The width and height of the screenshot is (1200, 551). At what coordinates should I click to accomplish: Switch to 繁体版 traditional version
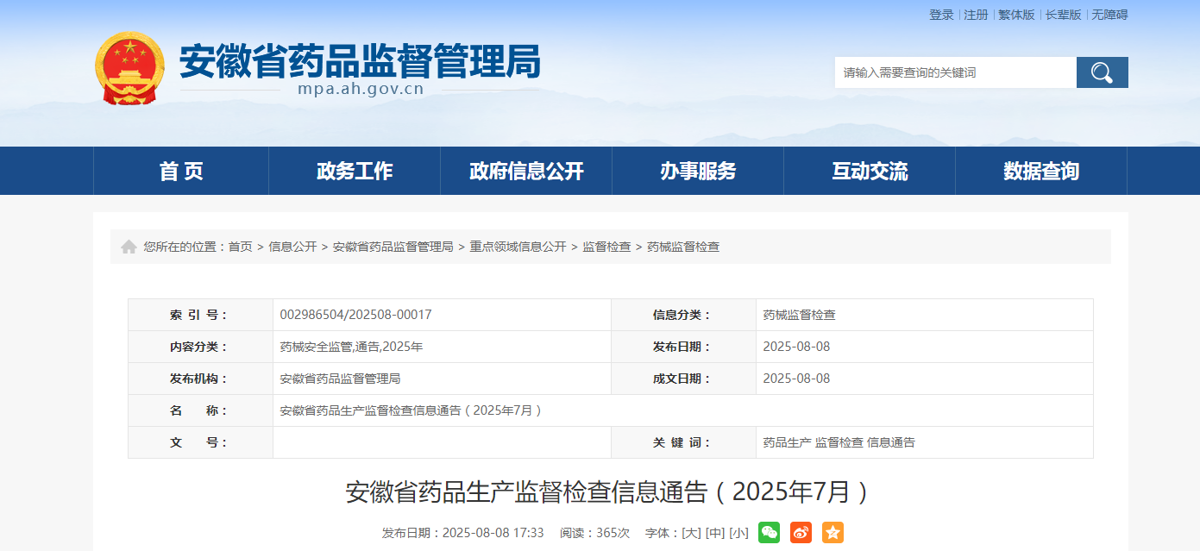click(1016, 15)
